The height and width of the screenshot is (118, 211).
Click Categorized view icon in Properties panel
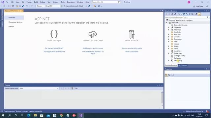pos(166,75)
